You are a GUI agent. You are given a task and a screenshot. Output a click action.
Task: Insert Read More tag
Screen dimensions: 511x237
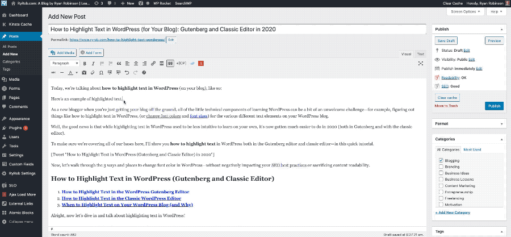coord(161,64)
